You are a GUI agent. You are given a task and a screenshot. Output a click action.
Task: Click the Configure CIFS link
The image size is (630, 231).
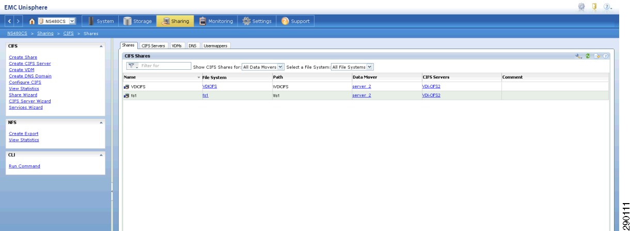(25, 82)
